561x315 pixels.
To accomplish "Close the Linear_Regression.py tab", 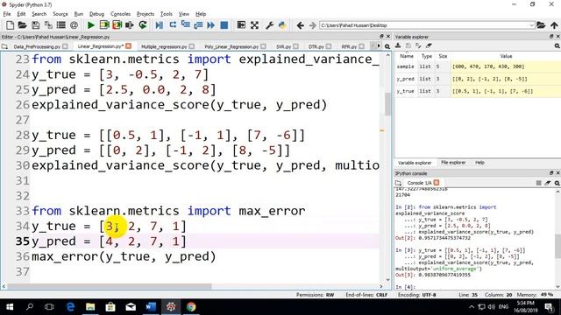I will (129, 46).
